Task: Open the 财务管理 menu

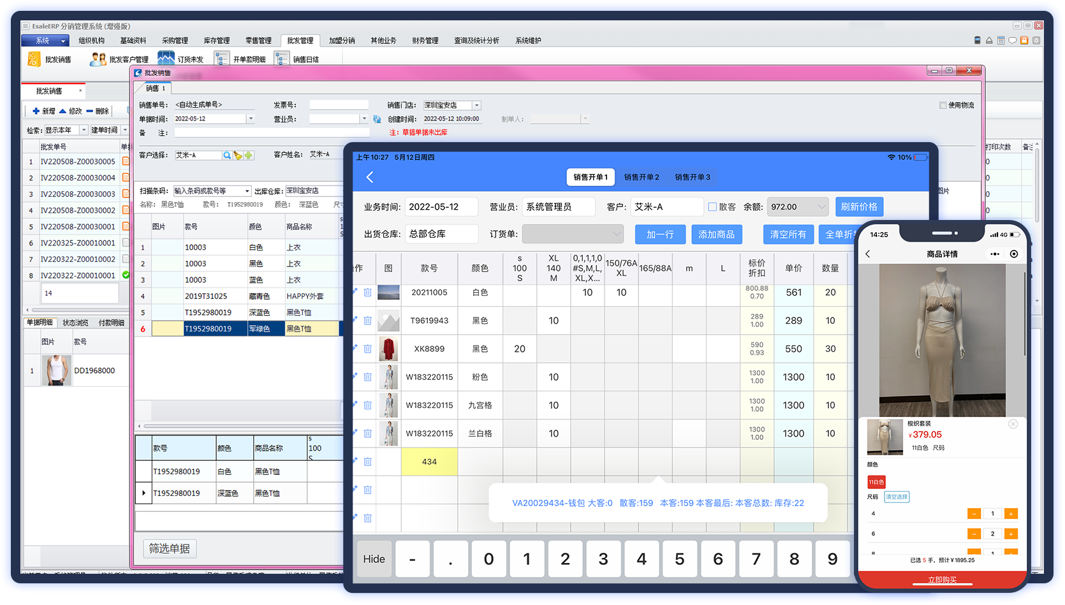Action: click(x=425, y=41)
